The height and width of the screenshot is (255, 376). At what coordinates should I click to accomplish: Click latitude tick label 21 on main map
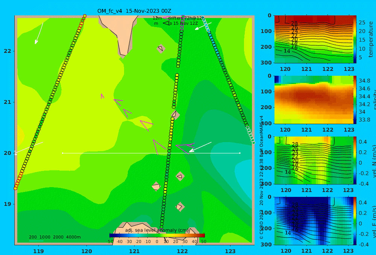[8, 102]
